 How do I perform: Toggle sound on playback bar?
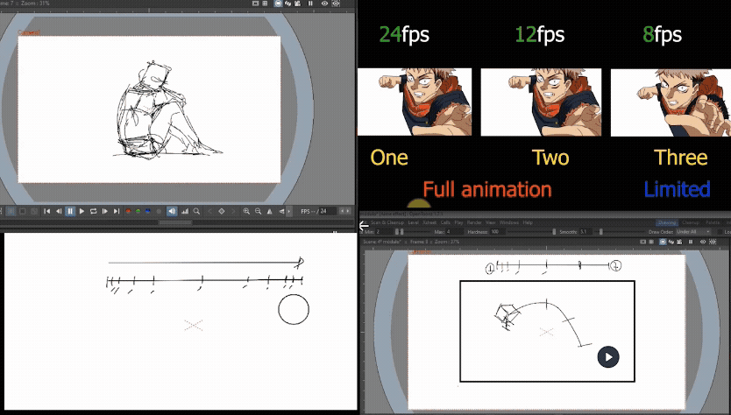coord(172,211)
